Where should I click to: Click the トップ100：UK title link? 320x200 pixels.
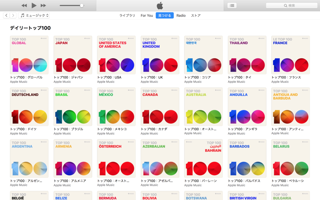152,77
